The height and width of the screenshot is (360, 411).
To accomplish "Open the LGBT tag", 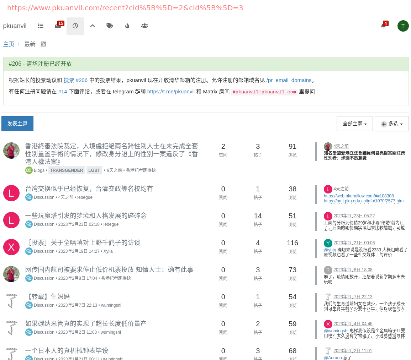I will click(94, 170).
